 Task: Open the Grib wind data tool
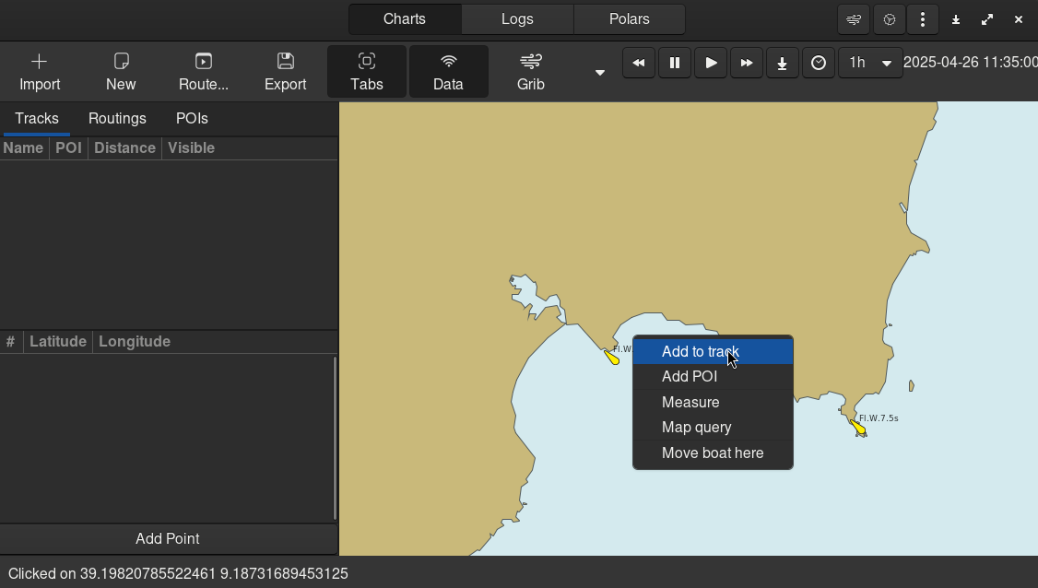pyautogui.click(x=530, y=72)
